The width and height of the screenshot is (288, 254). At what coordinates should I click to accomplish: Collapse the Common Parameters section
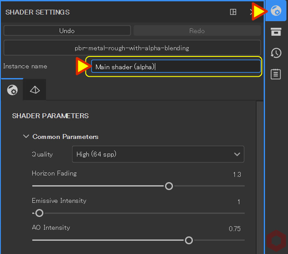[26, 136]
